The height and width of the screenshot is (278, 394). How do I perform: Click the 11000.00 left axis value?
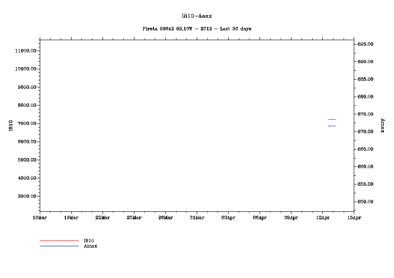[x=25, y=51]
